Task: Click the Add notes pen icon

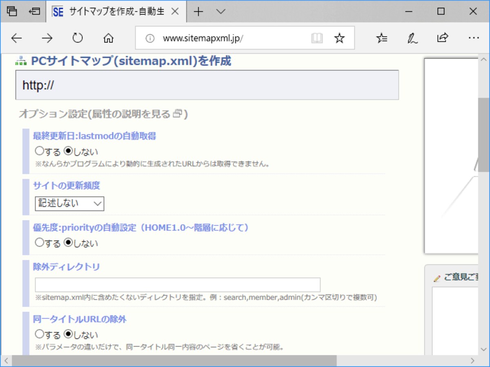Action: [x=412, y=38]
